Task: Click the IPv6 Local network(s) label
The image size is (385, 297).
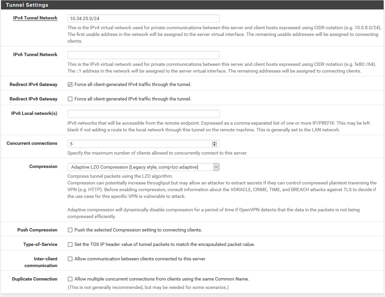Action: pos(34,114)
